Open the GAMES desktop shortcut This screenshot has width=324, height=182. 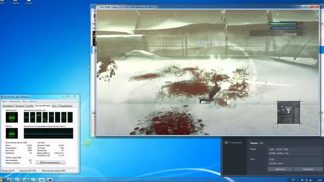point(16,2)
